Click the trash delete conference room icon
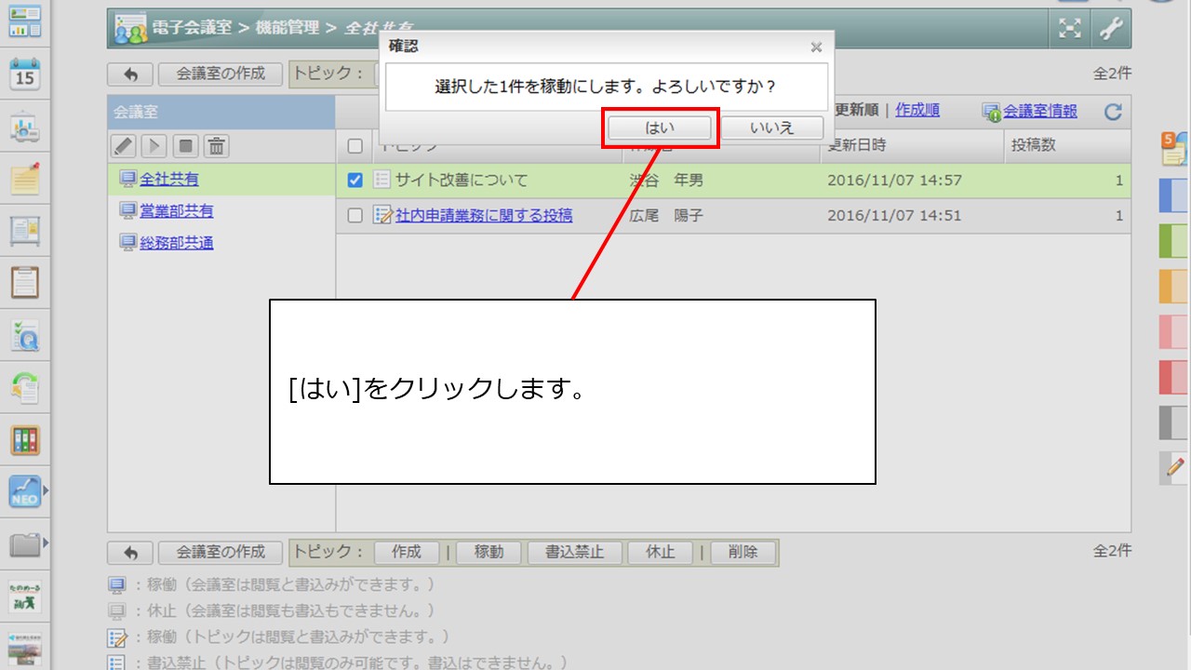1191x670 pixels. point(217,146)
